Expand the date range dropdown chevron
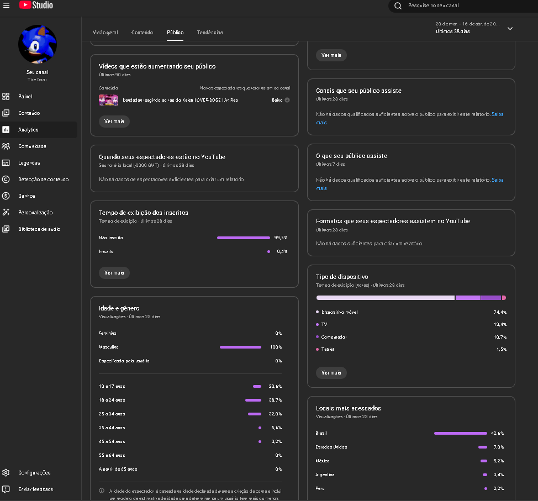Viewport: 538px width, 501px height. tap(510, 29)
